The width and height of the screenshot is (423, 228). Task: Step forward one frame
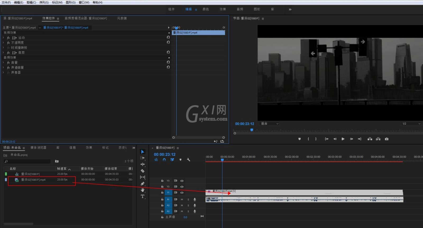tap(351, 139)
